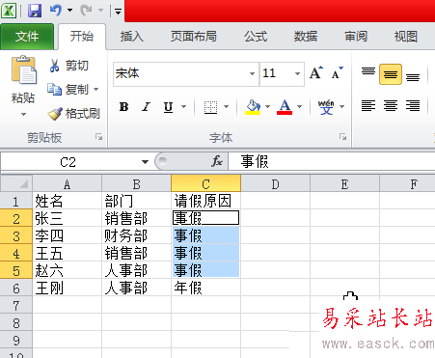Open the 公式 (Formulas) tab
435x358 pixels.
256,37
